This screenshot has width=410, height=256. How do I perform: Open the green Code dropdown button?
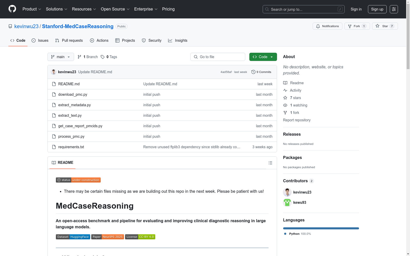point(263,57)
